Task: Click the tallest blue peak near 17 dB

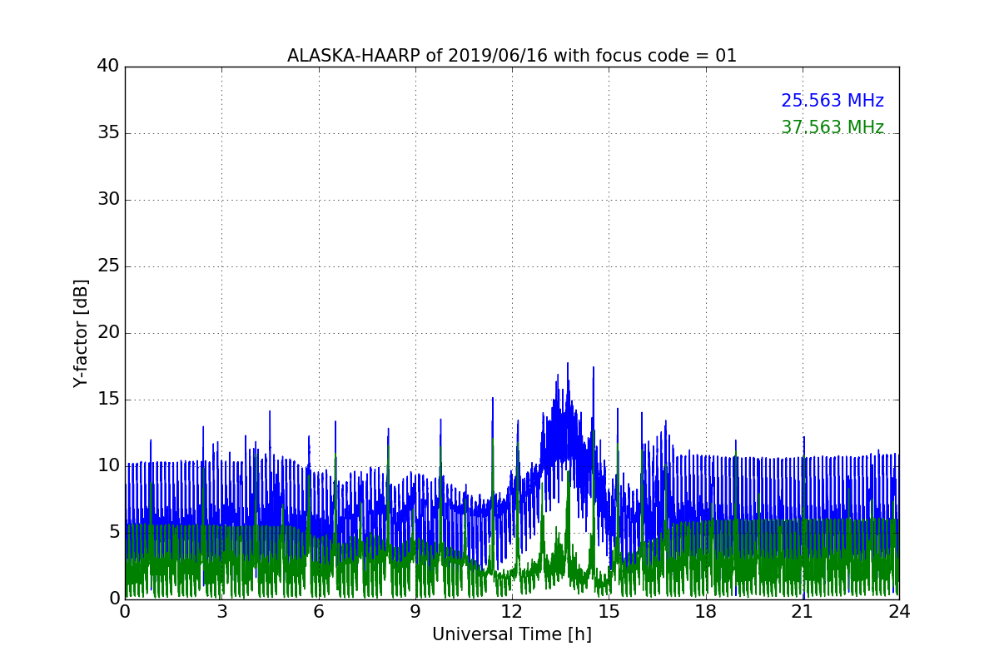Action: pos(568,364)
